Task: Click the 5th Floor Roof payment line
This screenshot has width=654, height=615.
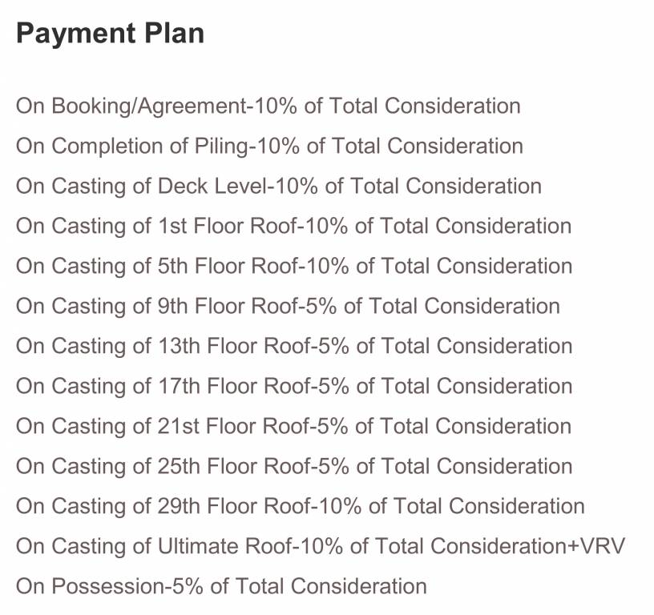Action: (x=293, y=266)
